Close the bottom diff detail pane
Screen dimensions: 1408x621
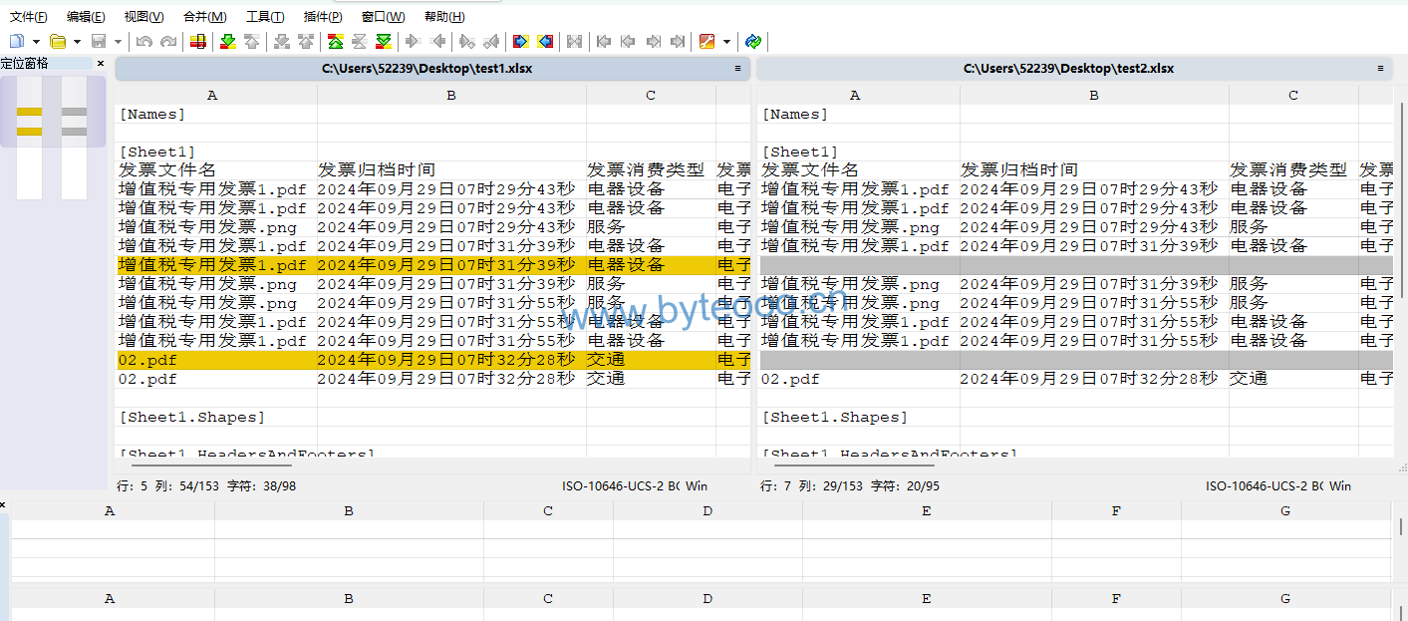(x=3, y=505)
